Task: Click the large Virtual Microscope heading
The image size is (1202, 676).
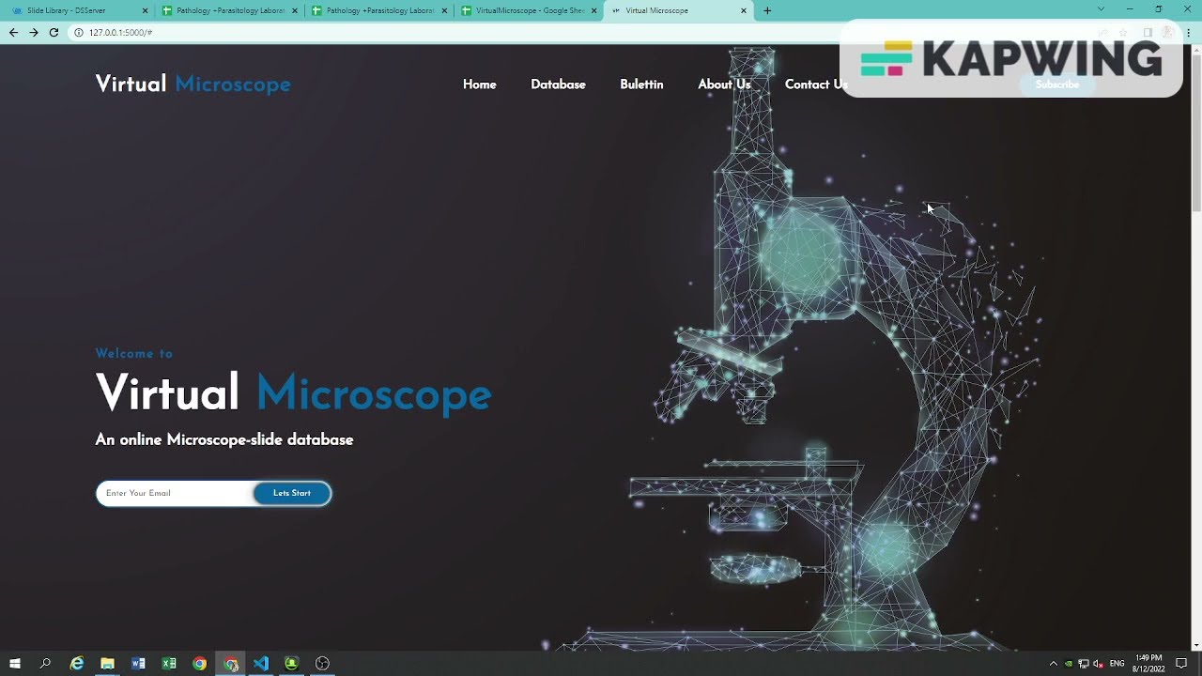Action: pos(293,392)
